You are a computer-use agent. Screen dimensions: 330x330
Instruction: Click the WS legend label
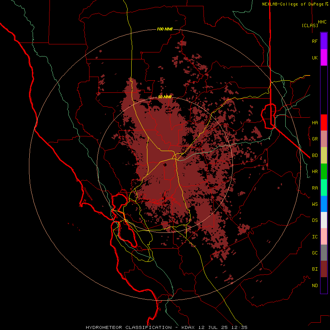coord(315,204)
